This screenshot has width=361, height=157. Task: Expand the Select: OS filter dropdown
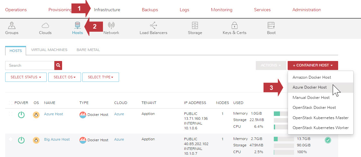pyautogui.click(x=64, y=77)
